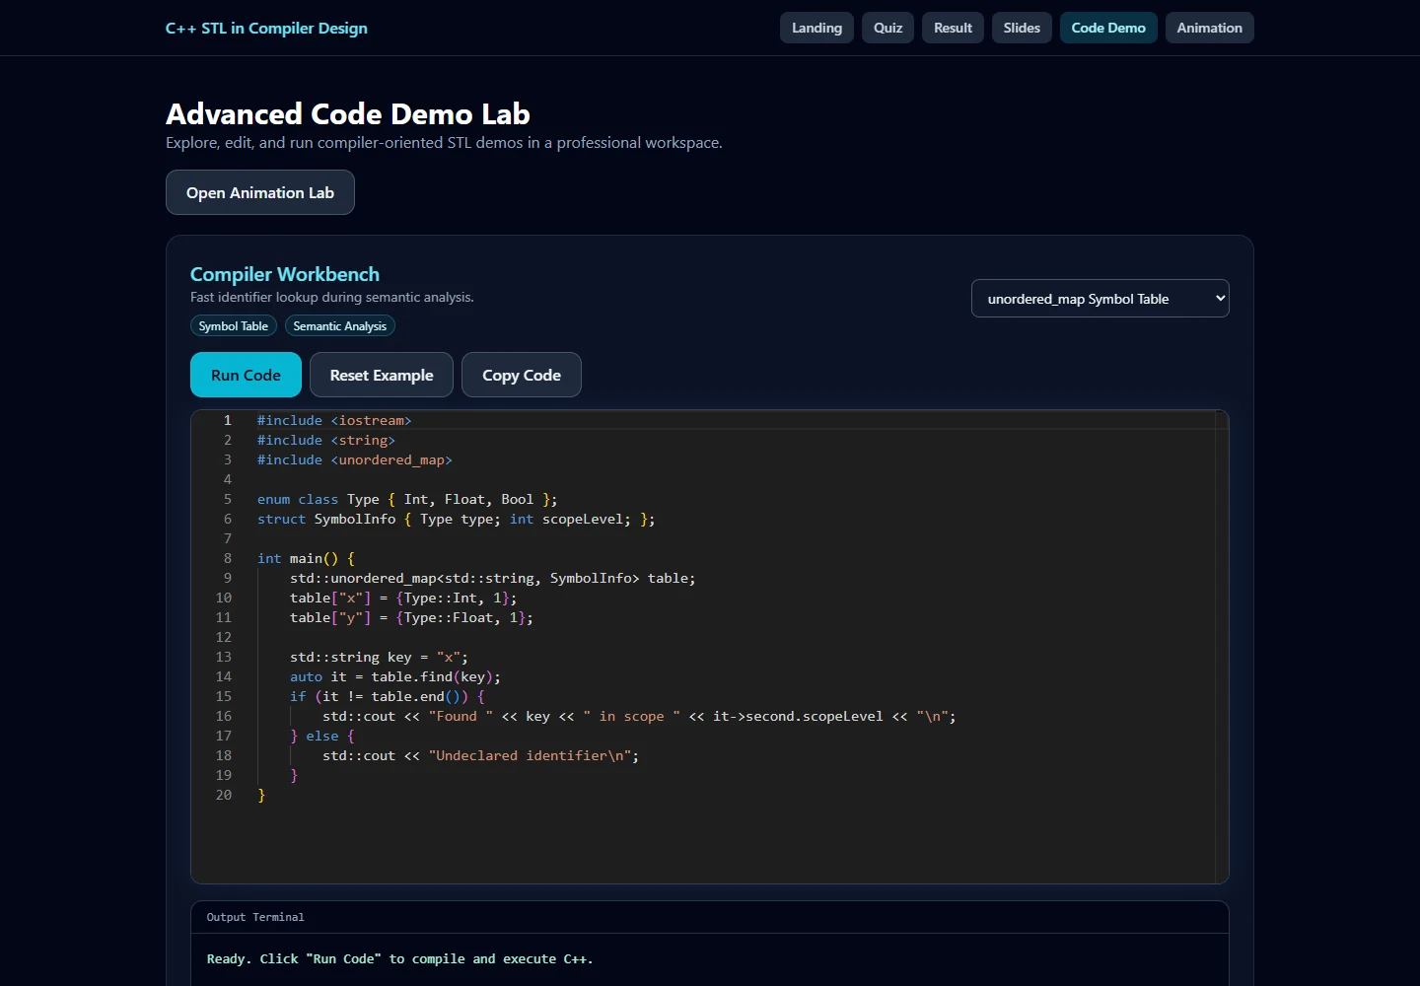Click the std::string key = "x" line
Image resolution: width=1420 pixels, height=986 pixels.
pos(380,657)
